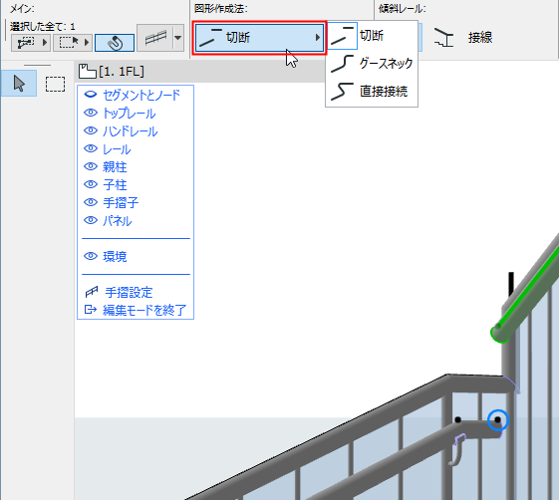559x500 pixels.
Task: Toggle the magnet quick selection button
Action: 115,43
